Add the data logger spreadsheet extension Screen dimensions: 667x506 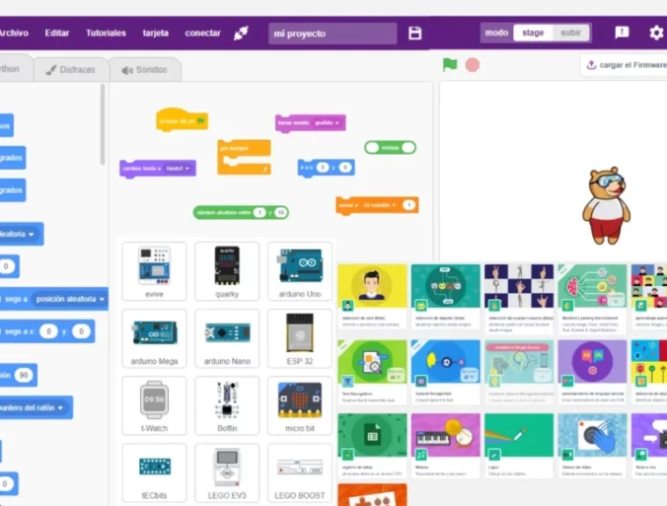(x=372, y=446)
